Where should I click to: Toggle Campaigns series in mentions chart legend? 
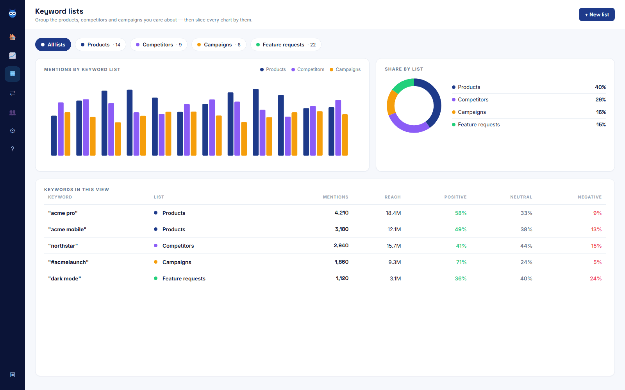(345, 69)
